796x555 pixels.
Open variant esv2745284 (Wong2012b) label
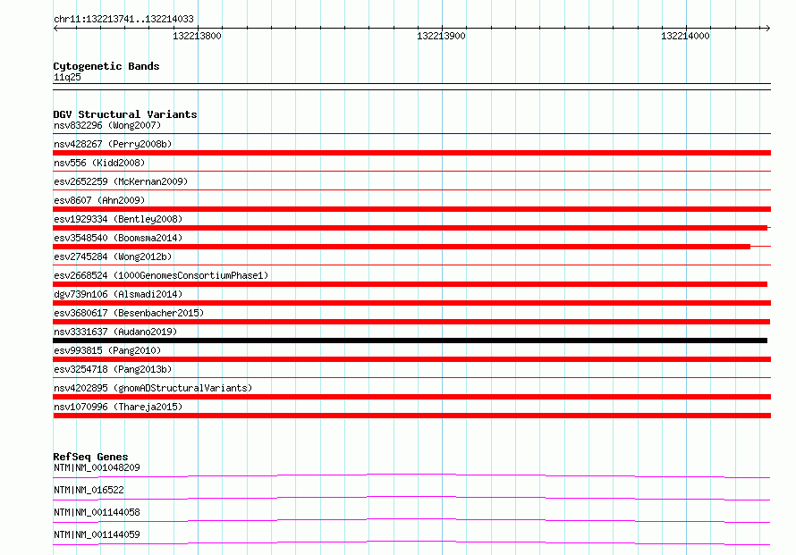coord(113,256)
